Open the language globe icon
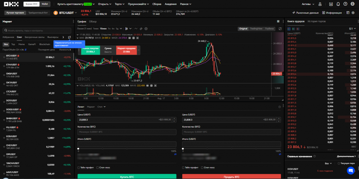The width and height of the screenshot is (359, 179). pos(353,4)
